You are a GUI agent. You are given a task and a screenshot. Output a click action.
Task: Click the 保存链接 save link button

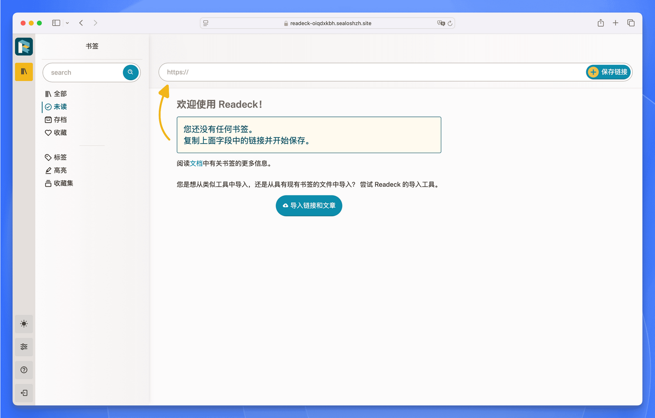608,72
